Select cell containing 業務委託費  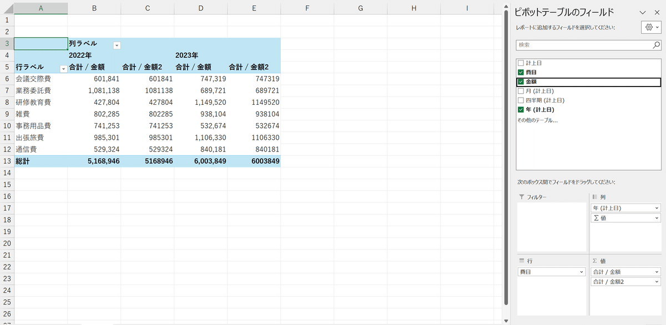(41, 90)
